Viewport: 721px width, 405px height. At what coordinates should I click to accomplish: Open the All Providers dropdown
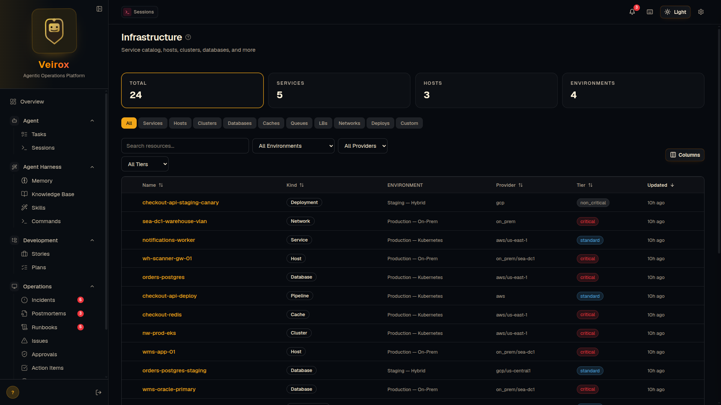coord(362,146)
